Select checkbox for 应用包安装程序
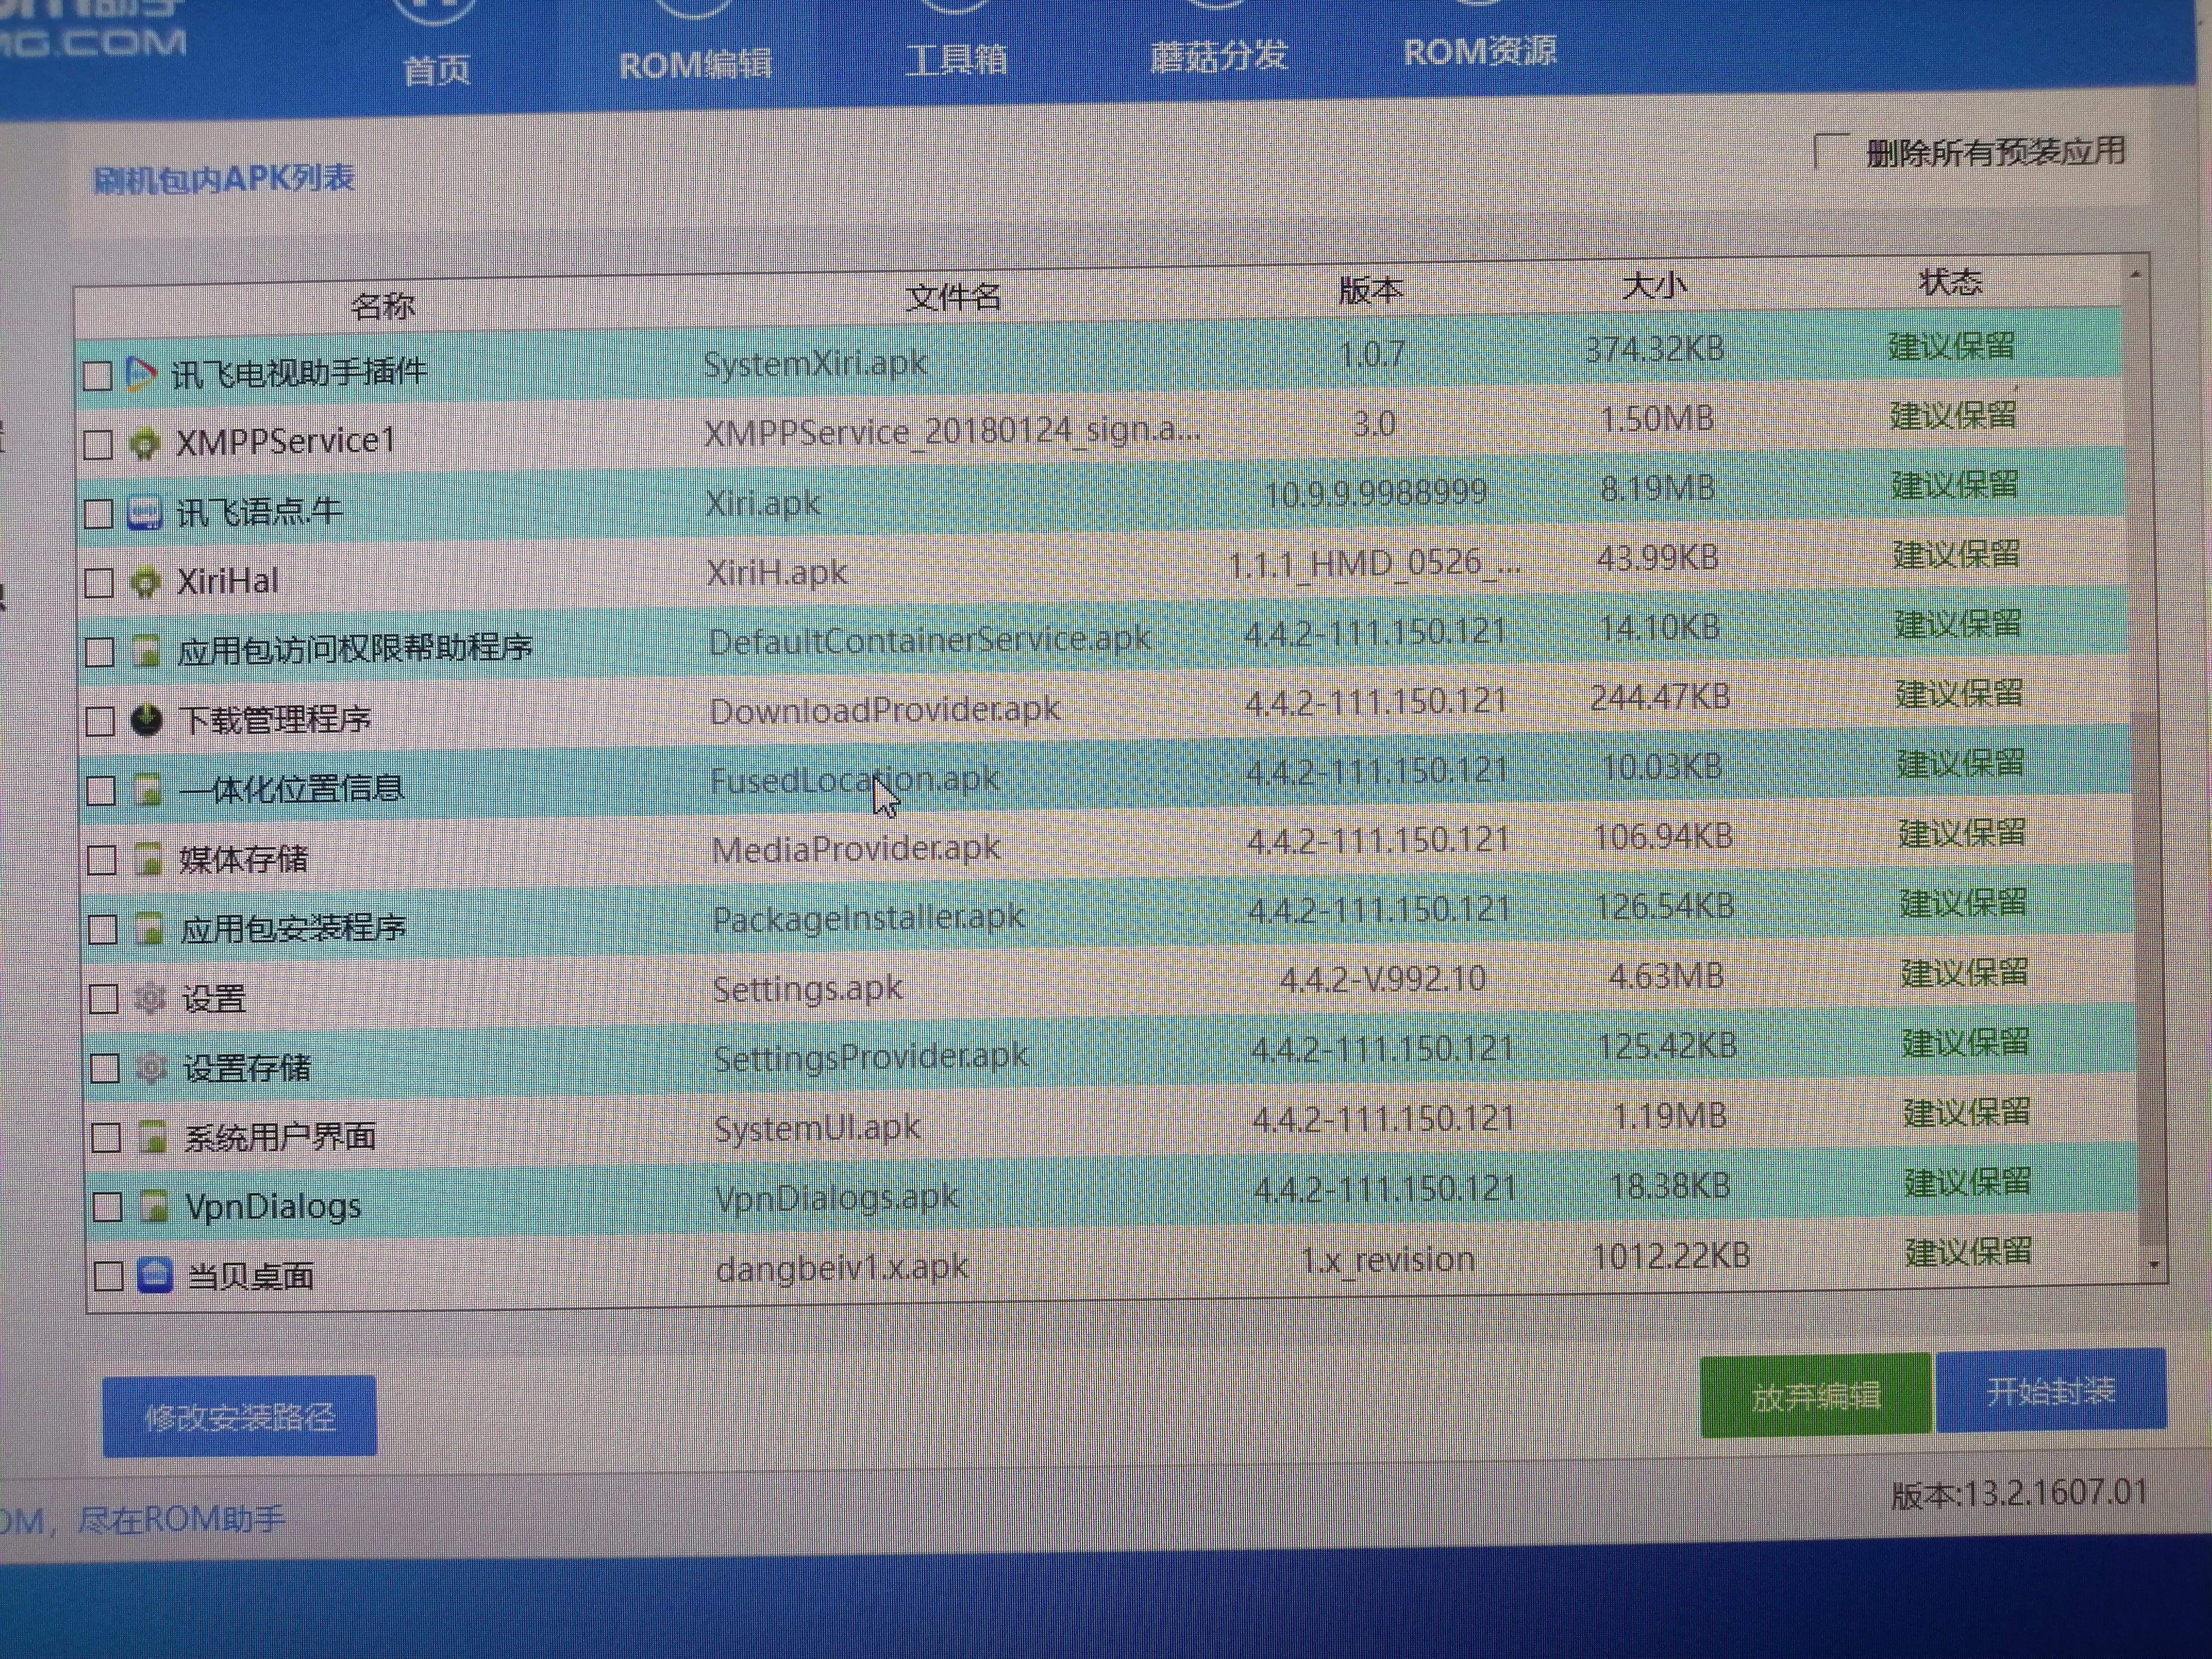 (x=103, y=929)
